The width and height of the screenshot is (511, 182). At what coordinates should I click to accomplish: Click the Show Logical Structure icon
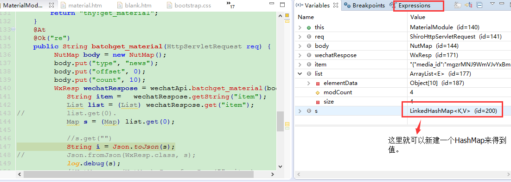[x=468, y=5]
